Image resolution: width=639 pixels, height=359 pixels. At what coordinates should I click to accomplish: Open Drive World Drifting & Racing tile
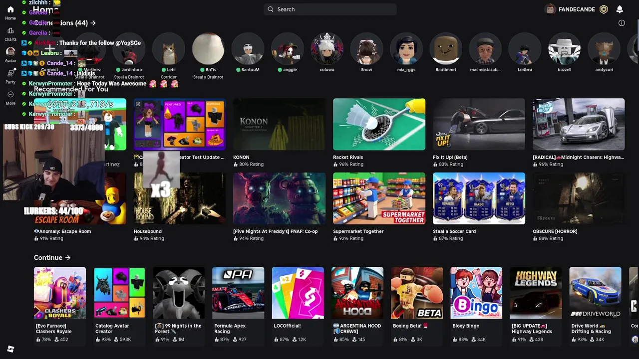(x=595, y=293)
